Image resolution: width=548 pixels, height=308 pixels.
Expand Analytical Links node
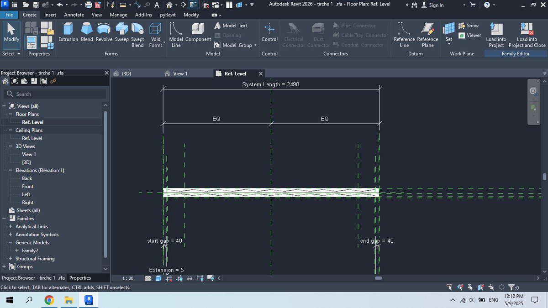pyautogui.click(x=11, y=226)
